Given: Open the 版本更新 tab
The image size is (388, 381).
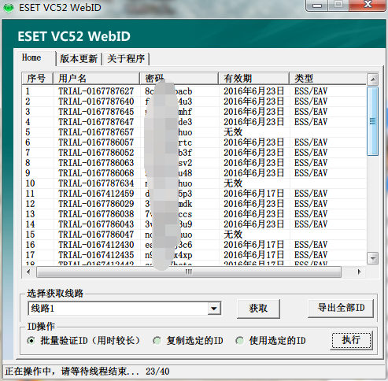Looking at the screenshot, I should click(79, 59).
